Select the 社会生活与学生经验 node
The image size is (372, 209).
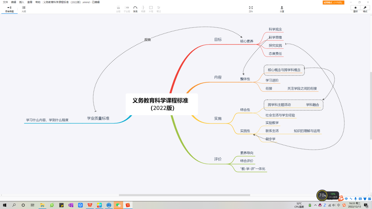[x=280, y=115]
